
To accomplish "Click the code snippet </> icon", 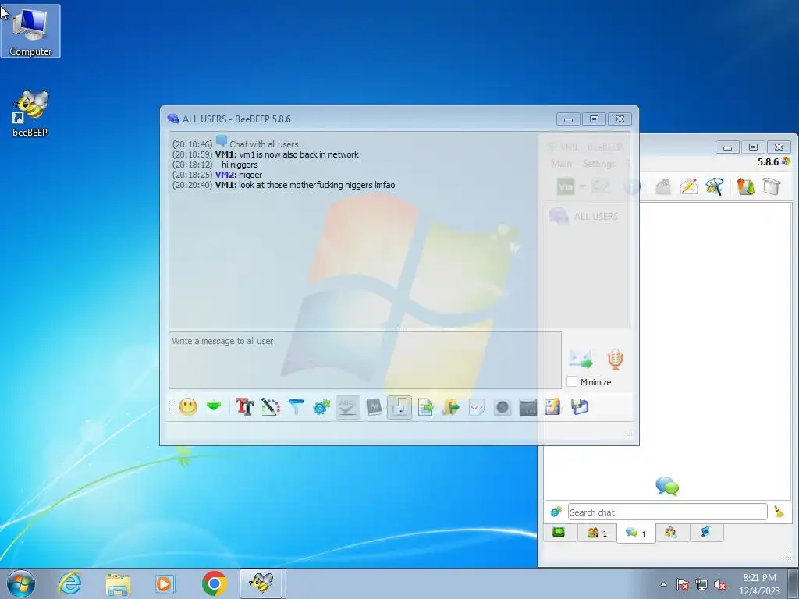I will pyautogui.click(x=477, y=407).
